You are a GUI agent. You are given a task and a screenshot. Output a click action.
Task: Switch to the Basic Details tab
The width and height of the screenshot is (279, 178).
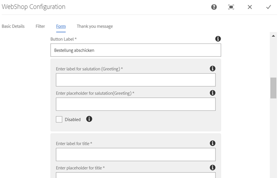click(13, 26)
